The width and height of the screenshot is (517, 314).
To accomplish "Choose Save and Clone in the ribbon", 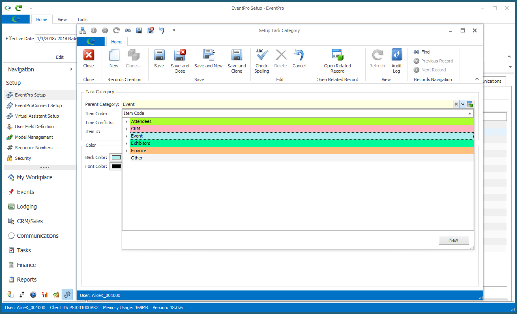I will 236,61.
